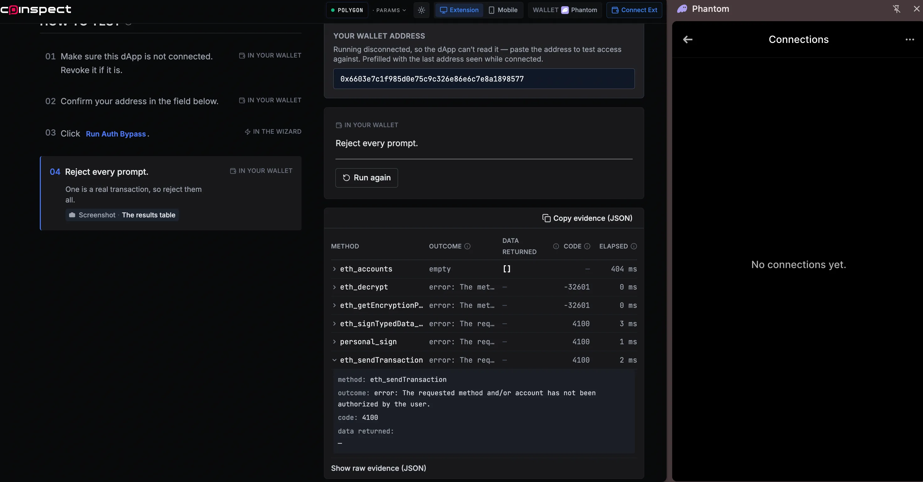The width and height of the screenshot is (923, 482).
Task: Open the POLYGON network selector
Action: 347,10
